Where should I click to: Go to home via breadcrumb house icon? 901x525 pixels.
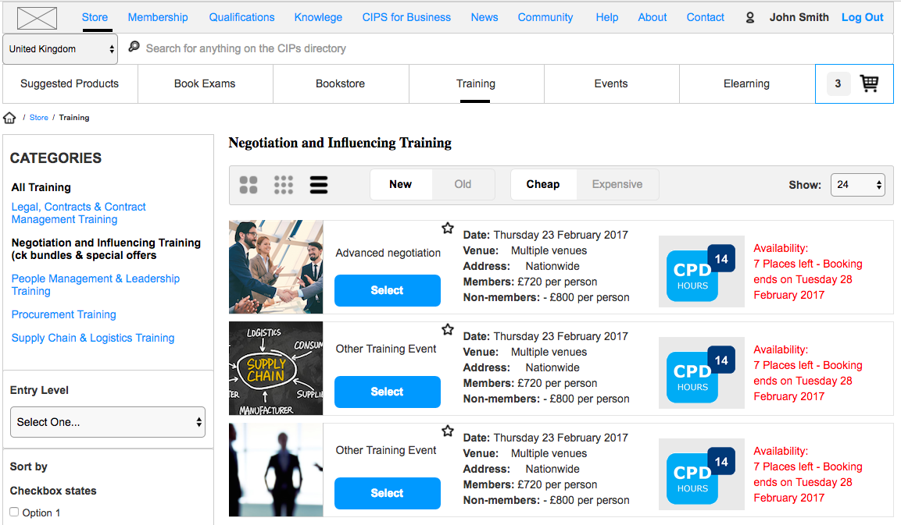[9, 118]
